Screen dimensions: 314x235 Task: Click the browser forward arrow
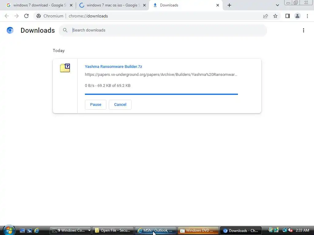pos(17,16)
